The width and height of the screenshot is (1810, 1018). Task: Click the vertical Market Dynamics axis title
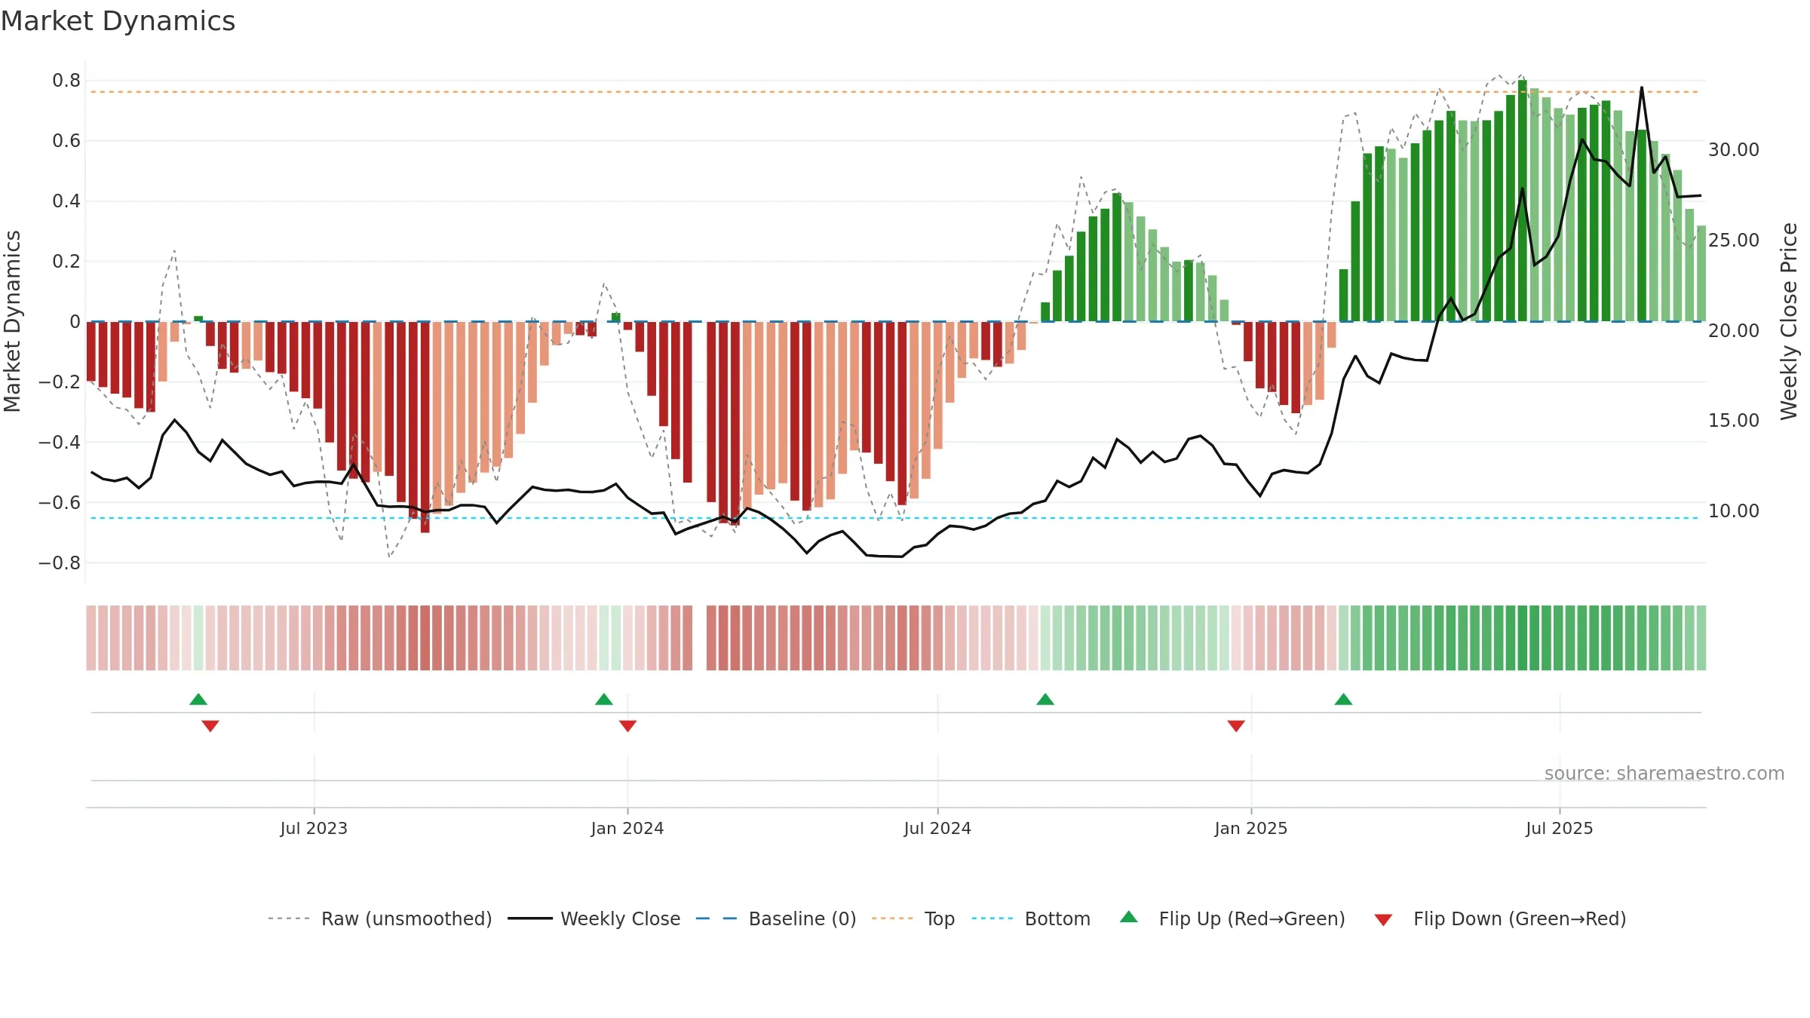click(12, 321)
